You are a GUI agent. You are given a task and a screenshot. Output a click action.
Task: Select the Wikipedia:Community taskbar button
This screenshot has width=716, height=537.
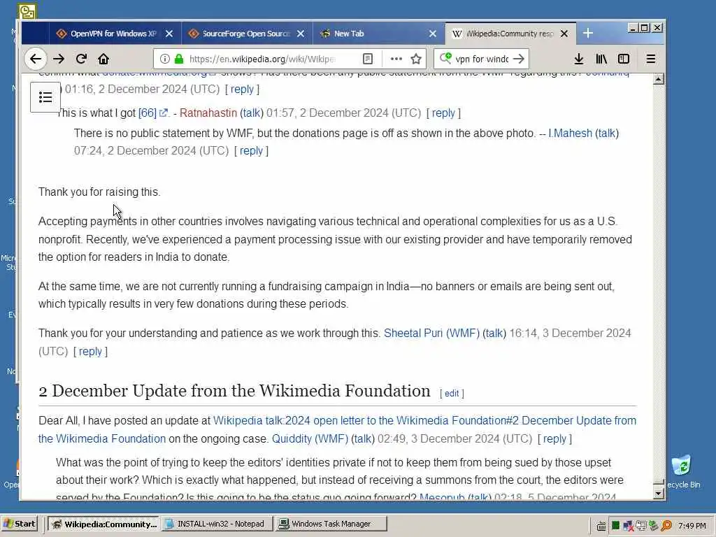pos(103,524)
